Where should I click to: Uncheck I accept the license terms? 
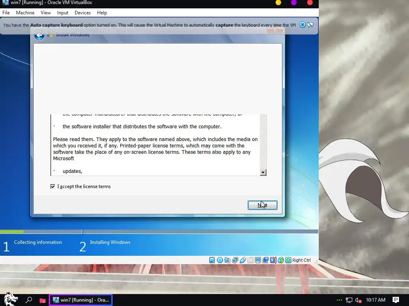tap(53, 186)
